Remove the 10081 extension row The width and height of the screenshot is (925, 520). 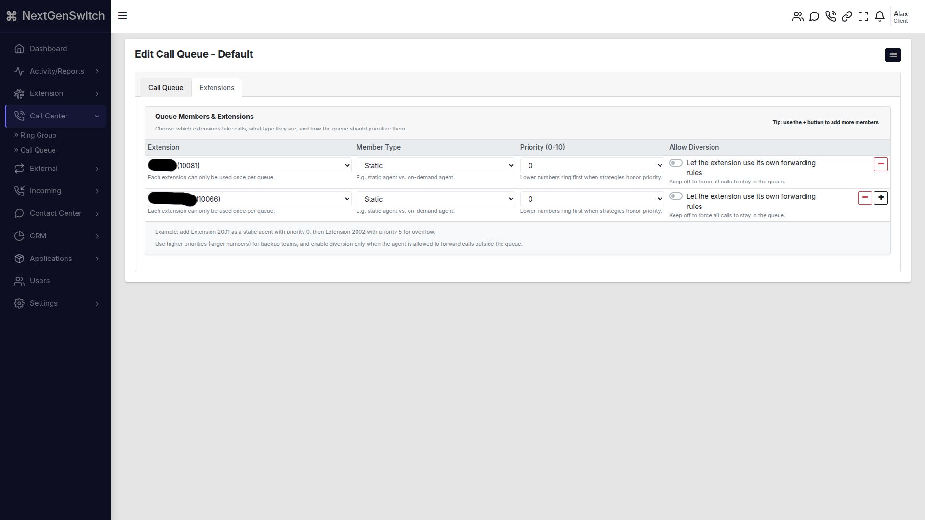point(881,164)
